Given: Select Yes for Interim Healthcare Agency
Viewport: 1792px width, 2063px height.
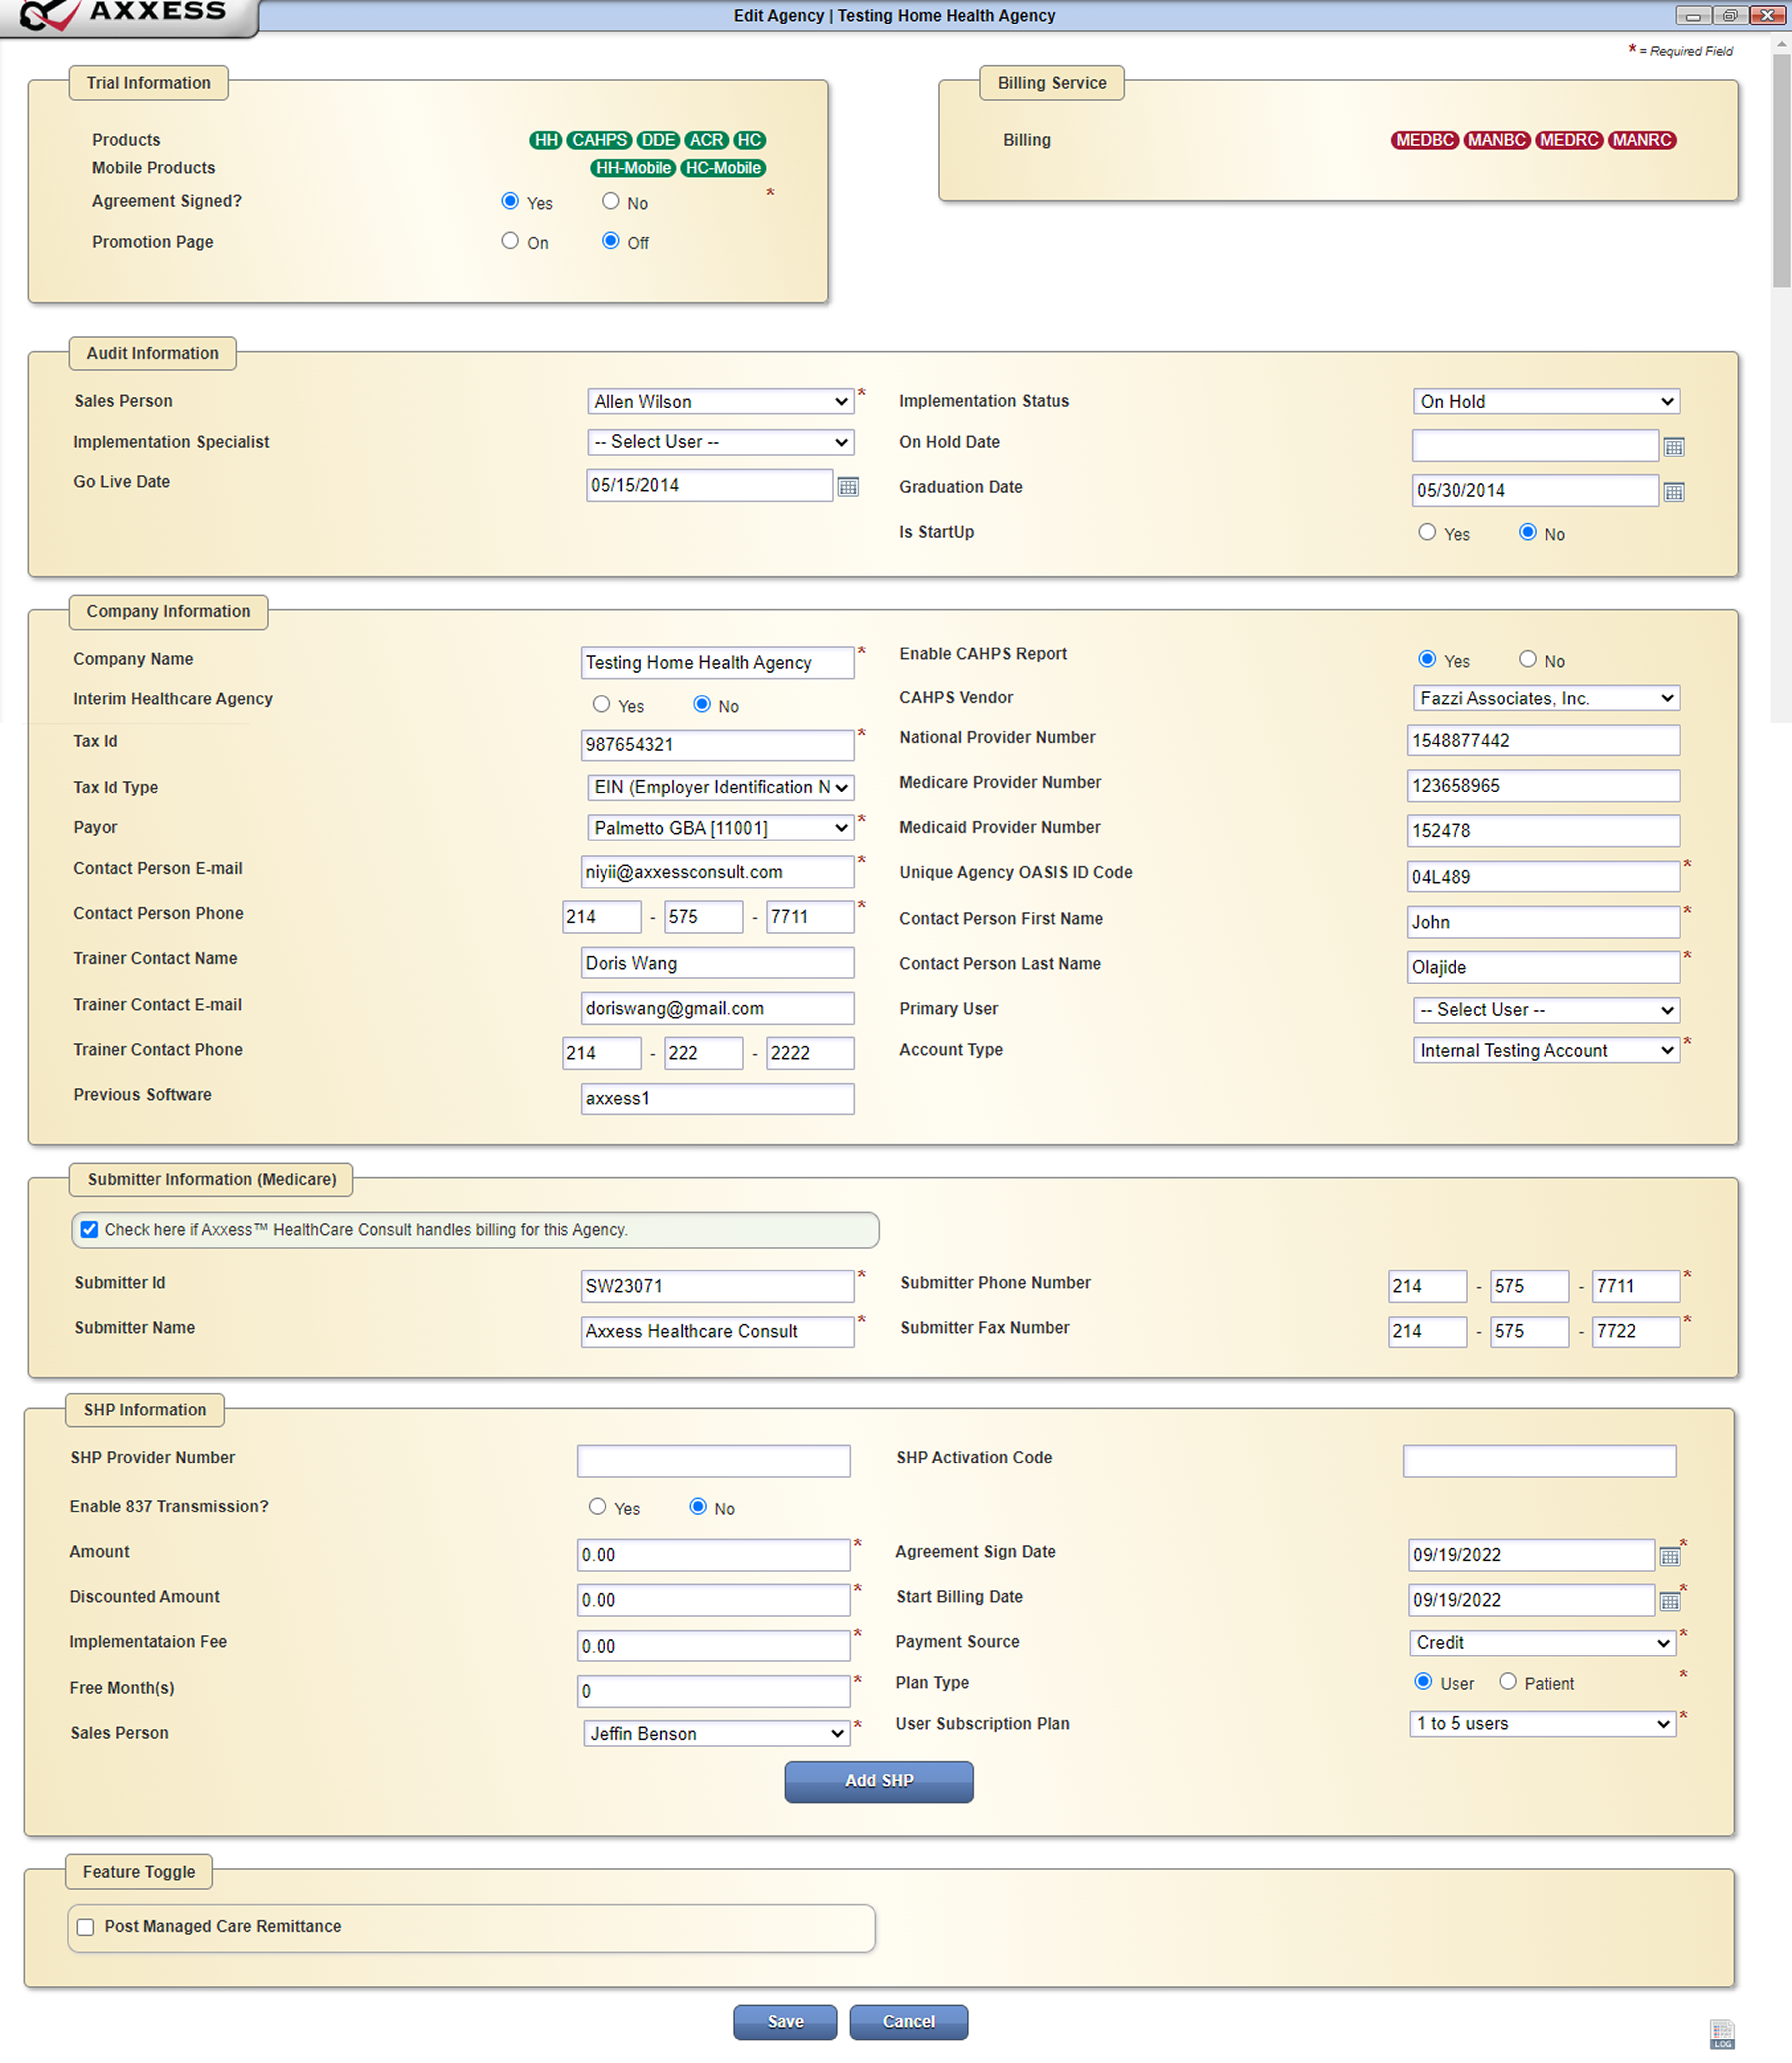Looking at the screenshot, I should tap(601, 704).
